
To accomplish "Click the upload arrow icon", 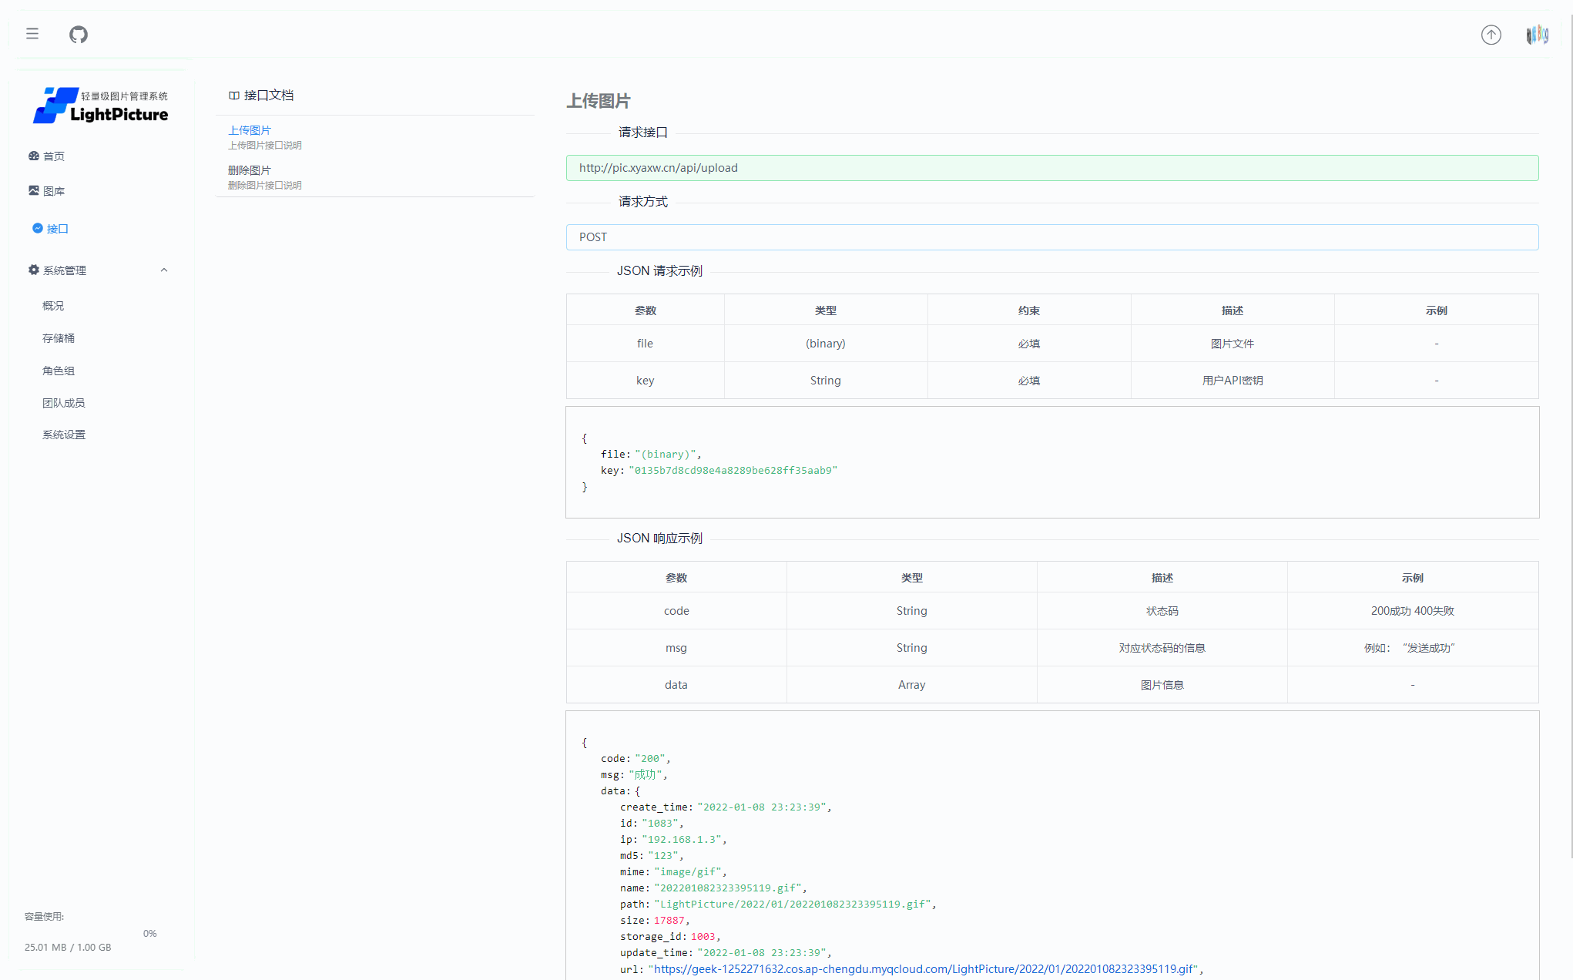I will [1491, 35].
